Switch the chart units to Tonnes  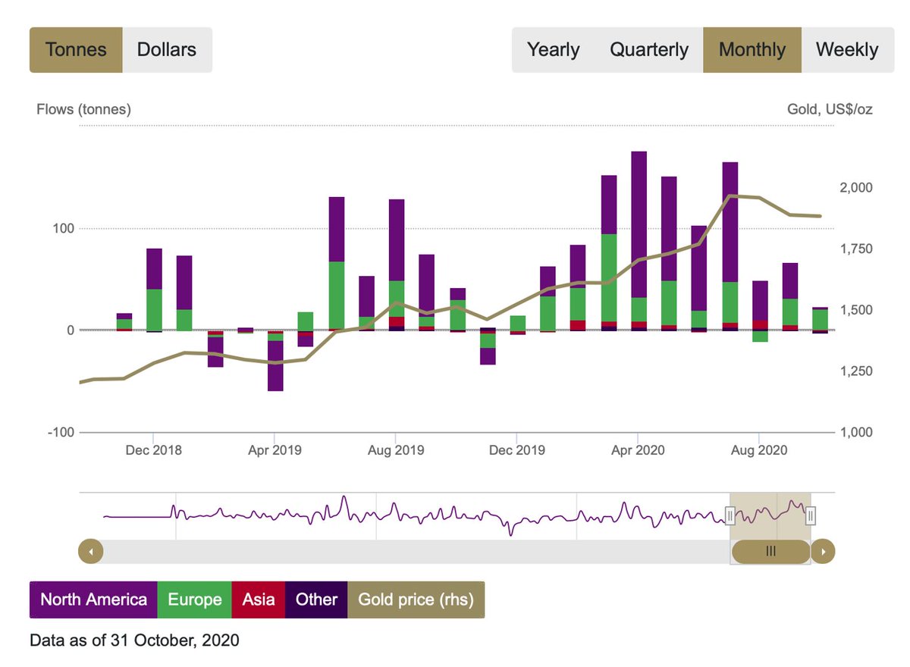(76, 50)
